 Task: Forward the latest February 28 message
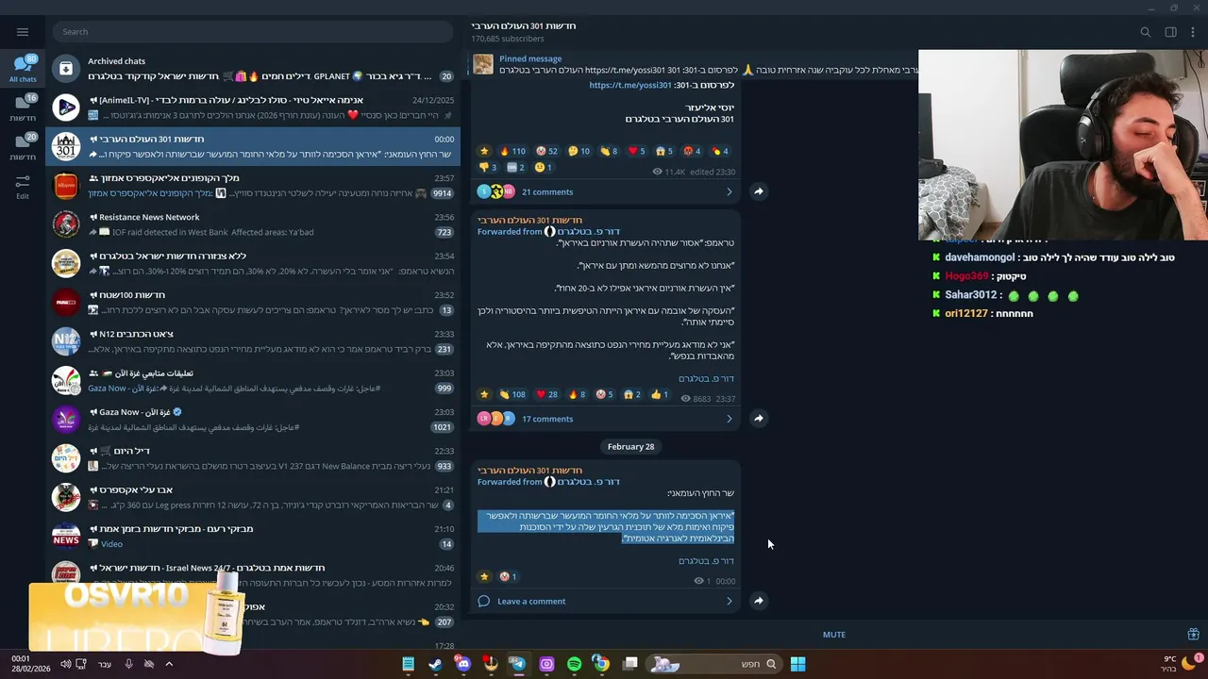pyautogui.click(x=759, y=600)
